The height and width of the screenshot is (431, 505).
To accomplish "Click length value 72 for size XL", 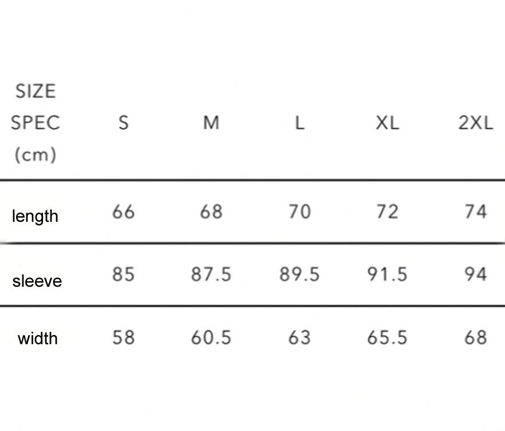I will 387,212.
